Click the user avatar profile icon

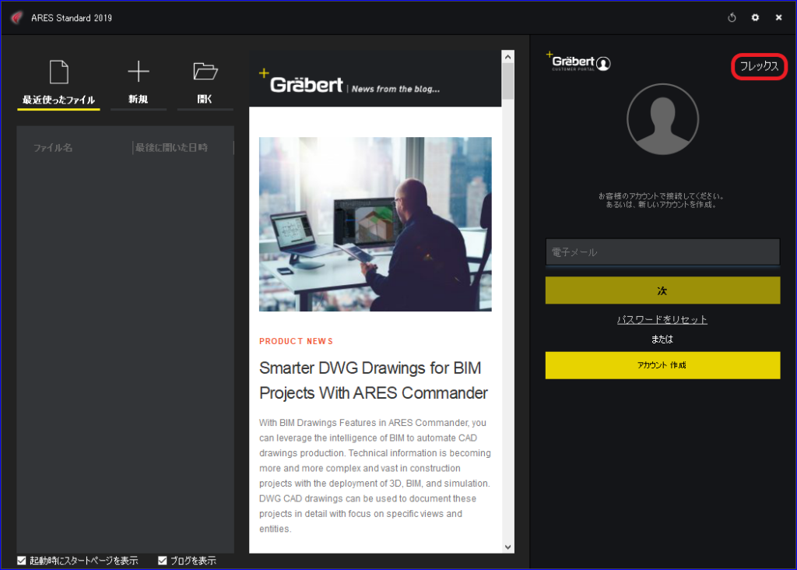coord(662,119)
